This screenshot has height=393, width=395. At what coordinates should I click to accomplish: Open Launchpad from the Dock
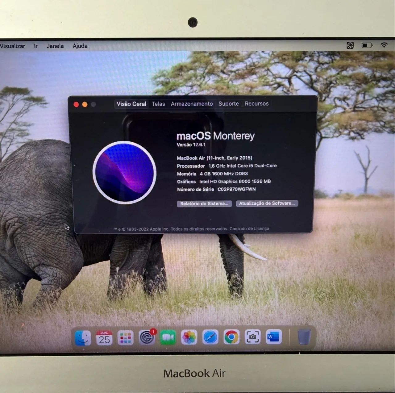click(126, 338)
